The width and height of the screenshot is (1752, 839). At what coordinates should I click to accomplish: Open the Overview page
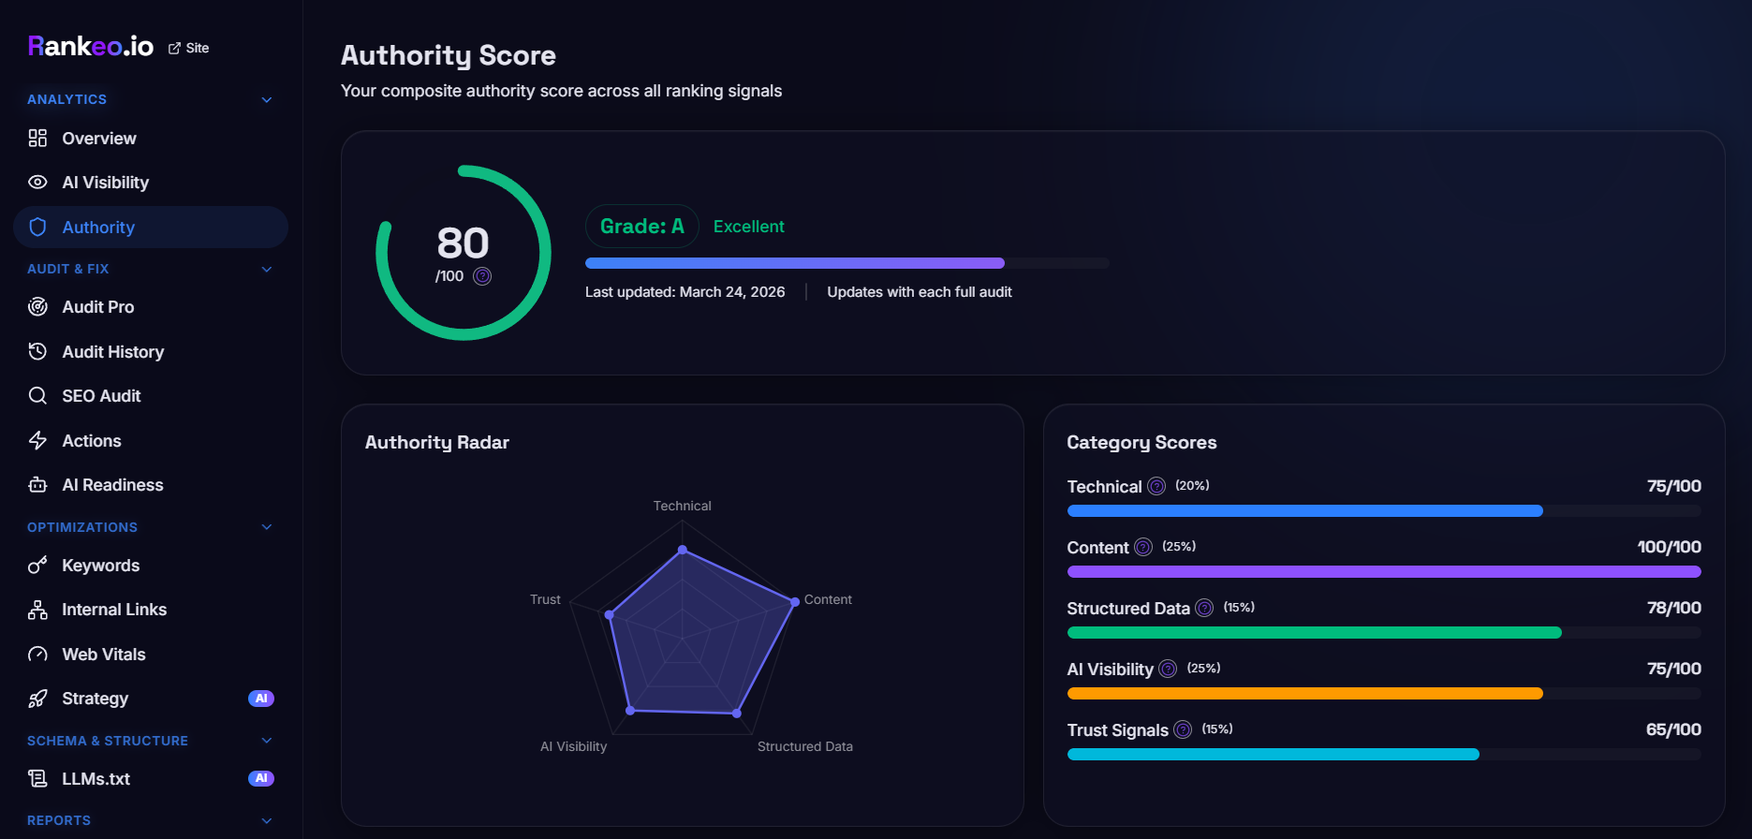tap(151, 139)
